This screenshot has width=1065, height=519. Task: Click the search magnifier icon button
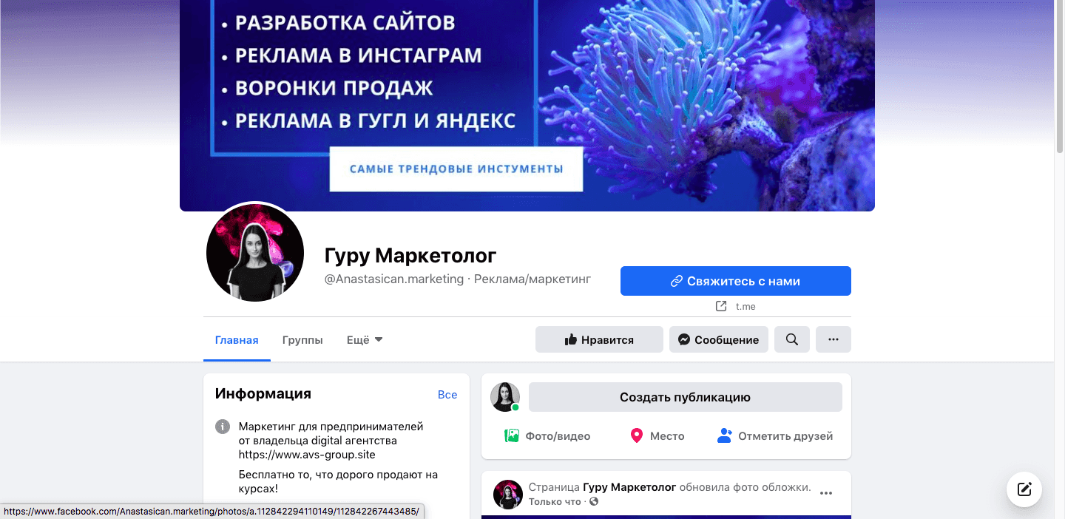pos(792,339)
